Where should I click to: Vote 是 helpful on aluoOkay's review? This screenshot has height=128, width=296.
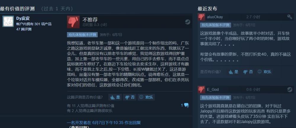pos(233,72)
